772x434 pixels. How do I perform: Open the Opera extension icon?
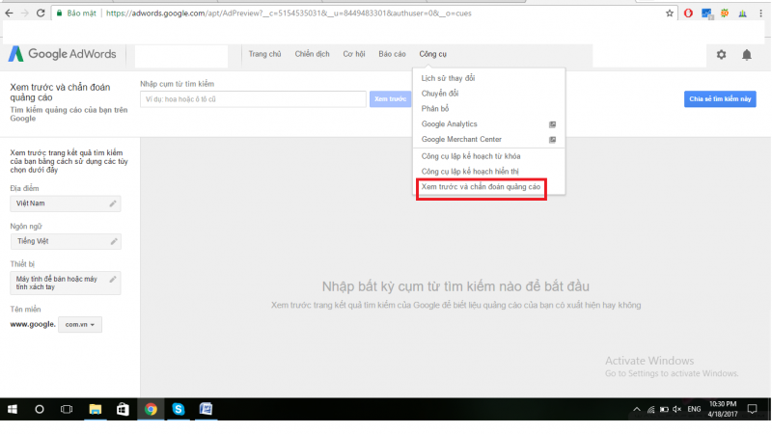point(688,14)
